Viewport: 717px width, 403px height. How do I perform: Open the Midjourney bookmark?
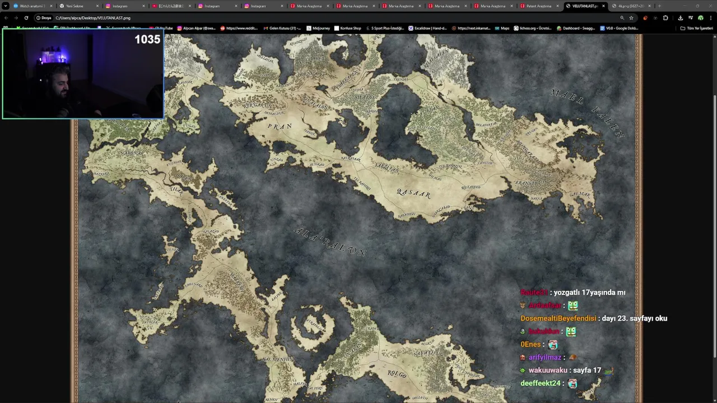pyautogui.click(x=319, y=28)
